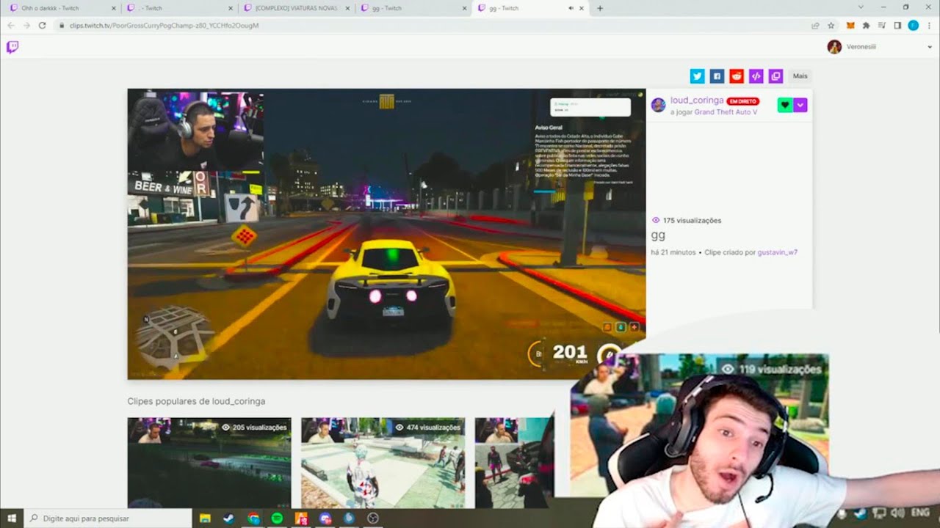The width and height of the screenshot is (940, 528).
Task: Open the Windows Start menu
Action: pos(12,518)
